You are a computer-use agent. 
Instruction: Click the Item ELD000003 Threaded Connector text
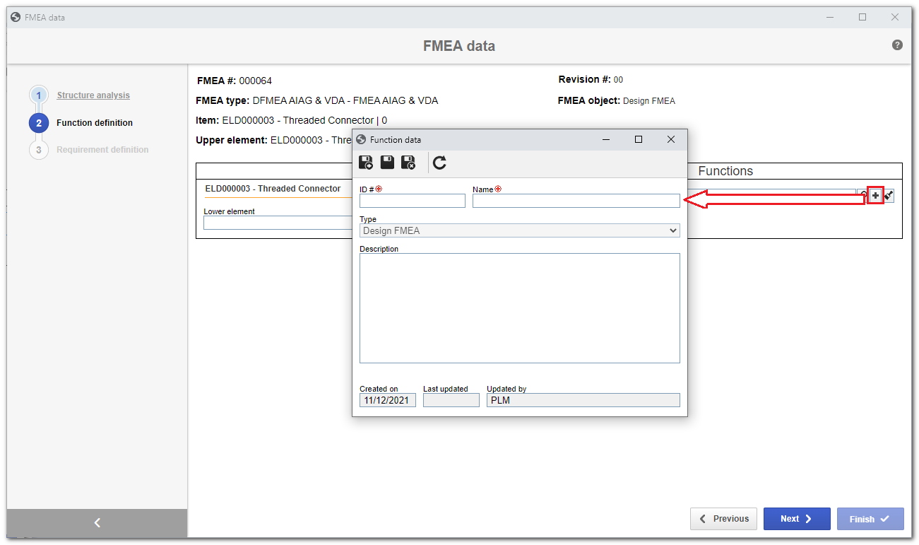[291, 121]
